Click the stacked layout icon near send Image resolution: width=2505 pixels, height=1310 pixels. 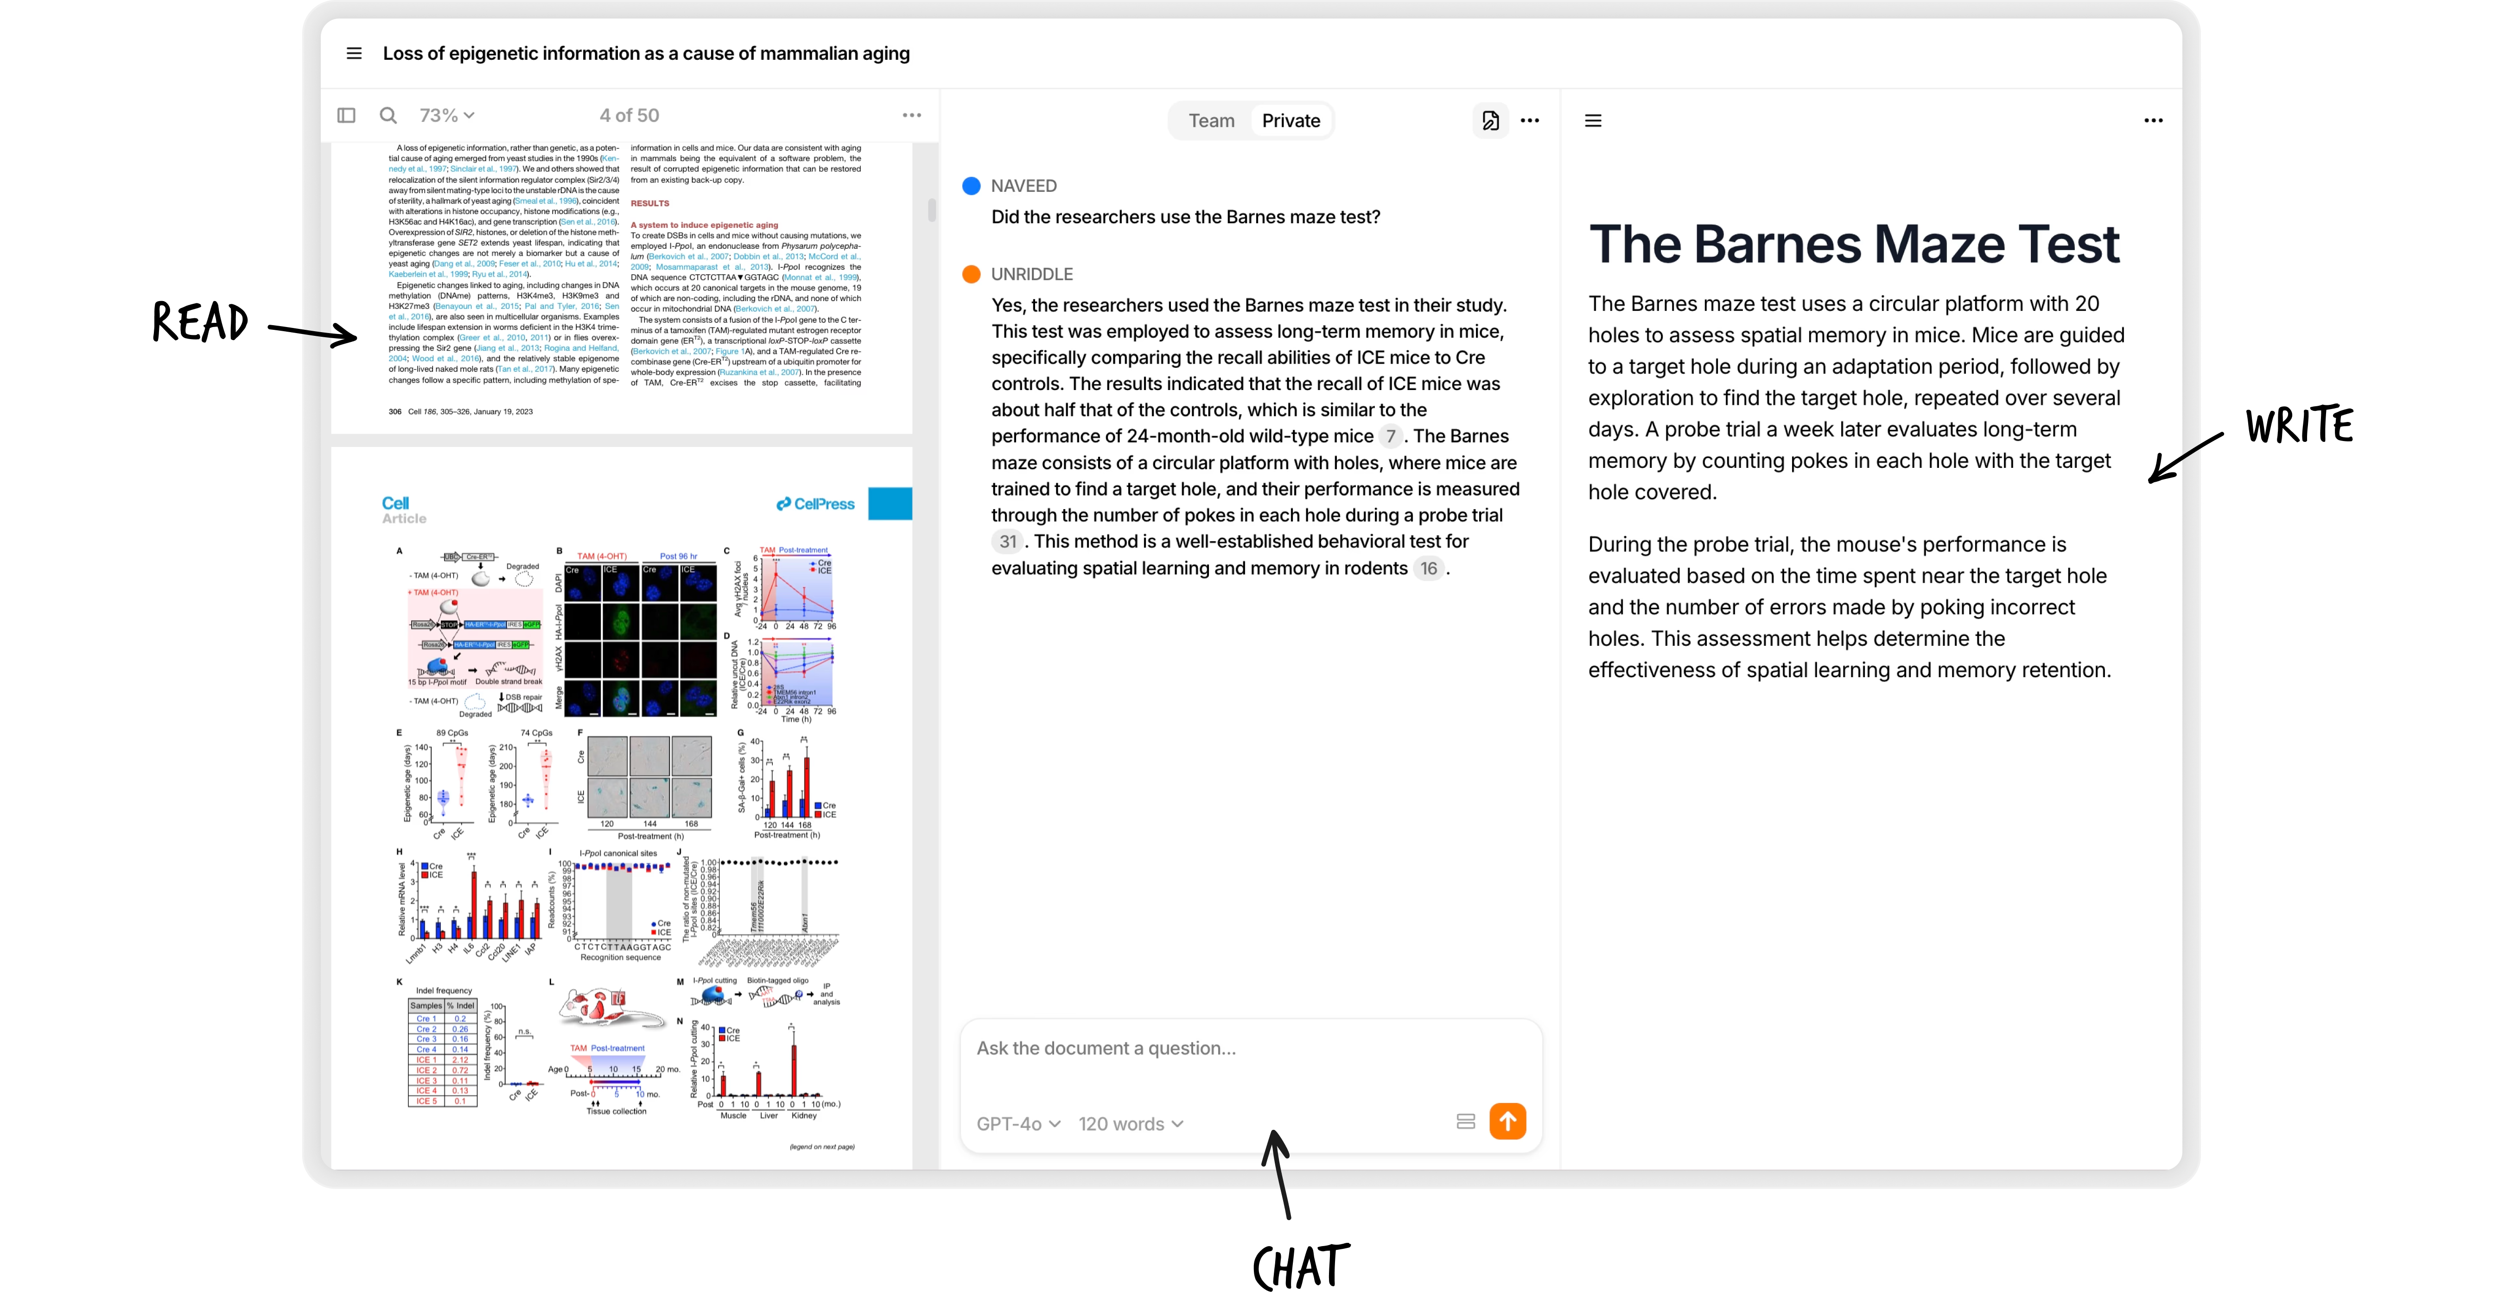[1465, 1121]
